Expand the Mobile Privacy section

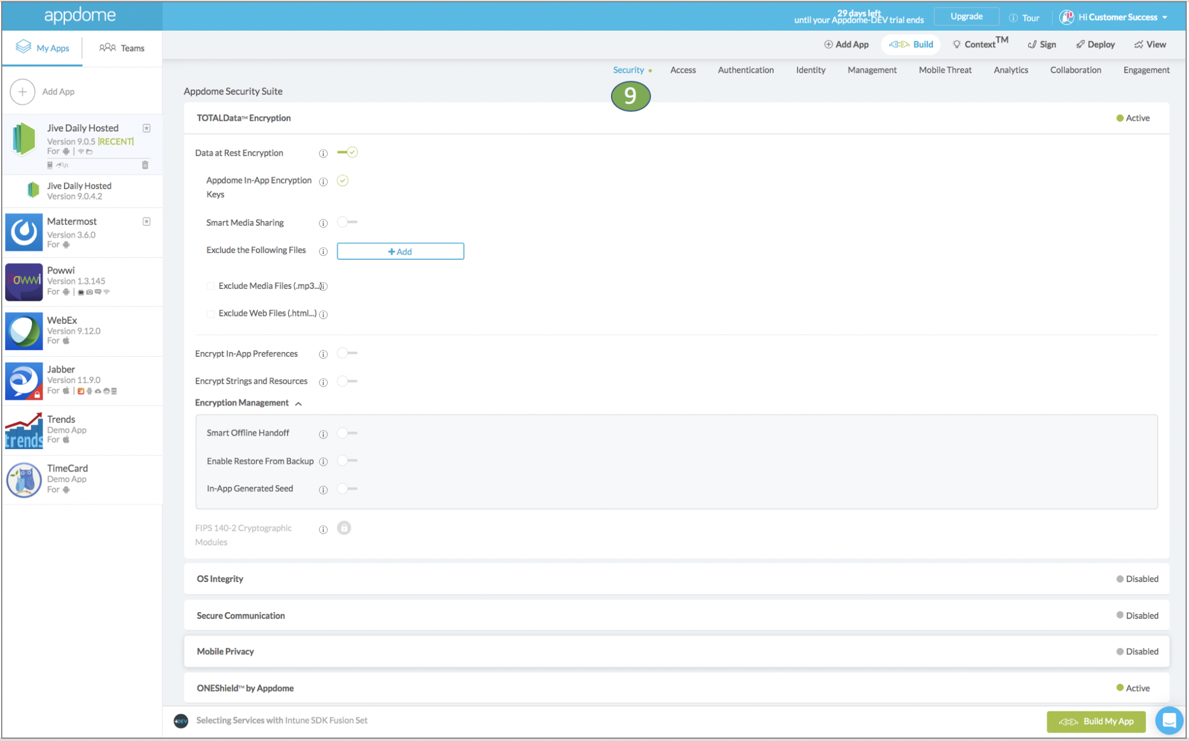pos(677,652)
